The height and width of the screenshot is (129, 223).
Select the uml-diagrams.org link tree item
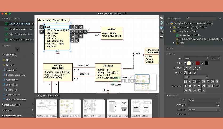coord(199,39)
